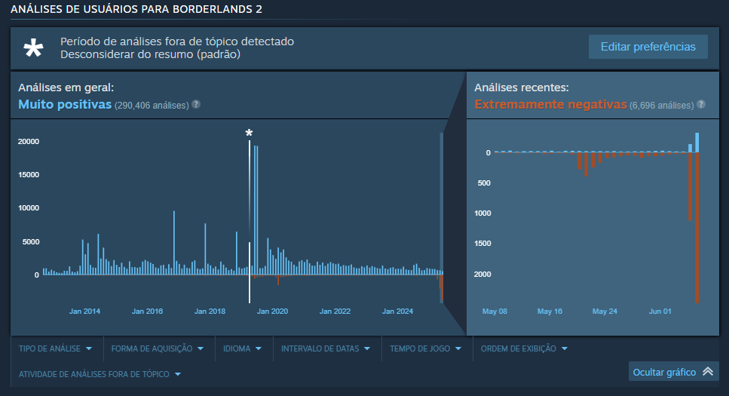This screenshot has width=729, height=396.
Task: Expand INTERVALO DE DATAS dropdown
Action: 326,348
